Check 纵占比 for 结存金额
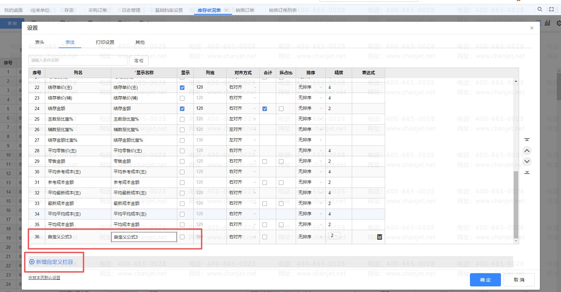 point(281,109)
